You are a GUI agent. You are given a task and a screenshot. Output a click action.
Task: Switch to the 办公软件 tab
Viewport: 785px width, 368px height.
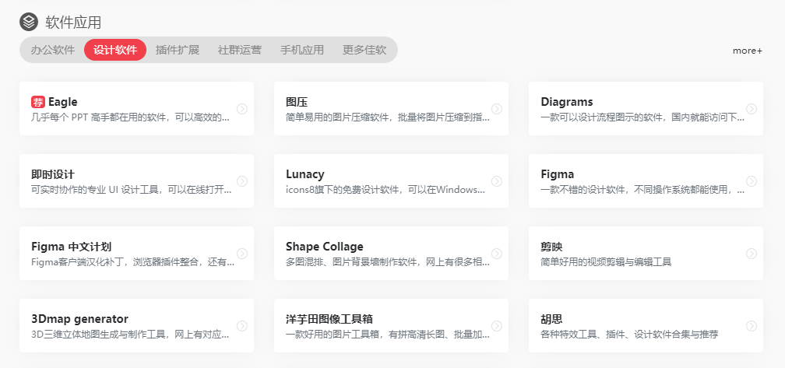[x=53, y=50]
